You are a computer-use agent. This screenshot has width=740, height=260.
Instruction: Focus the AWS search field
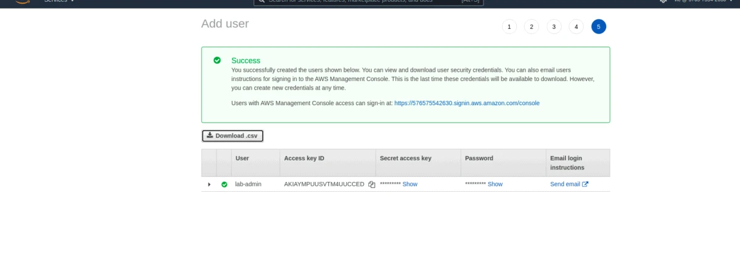[369, 2]
